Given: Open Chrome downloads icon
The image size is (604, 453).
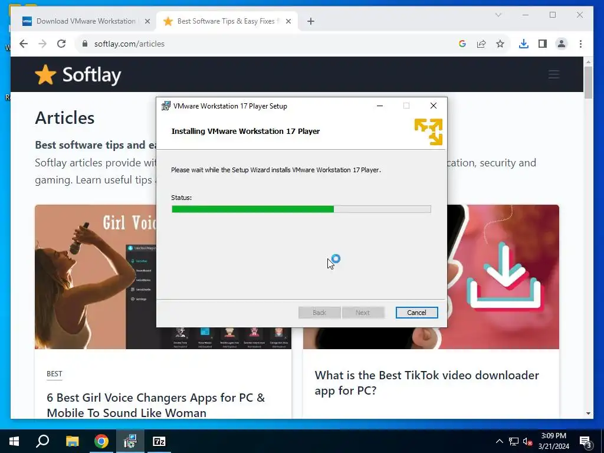Looking at the screenshot, I should pyautogui.click(x=524, y=44).
